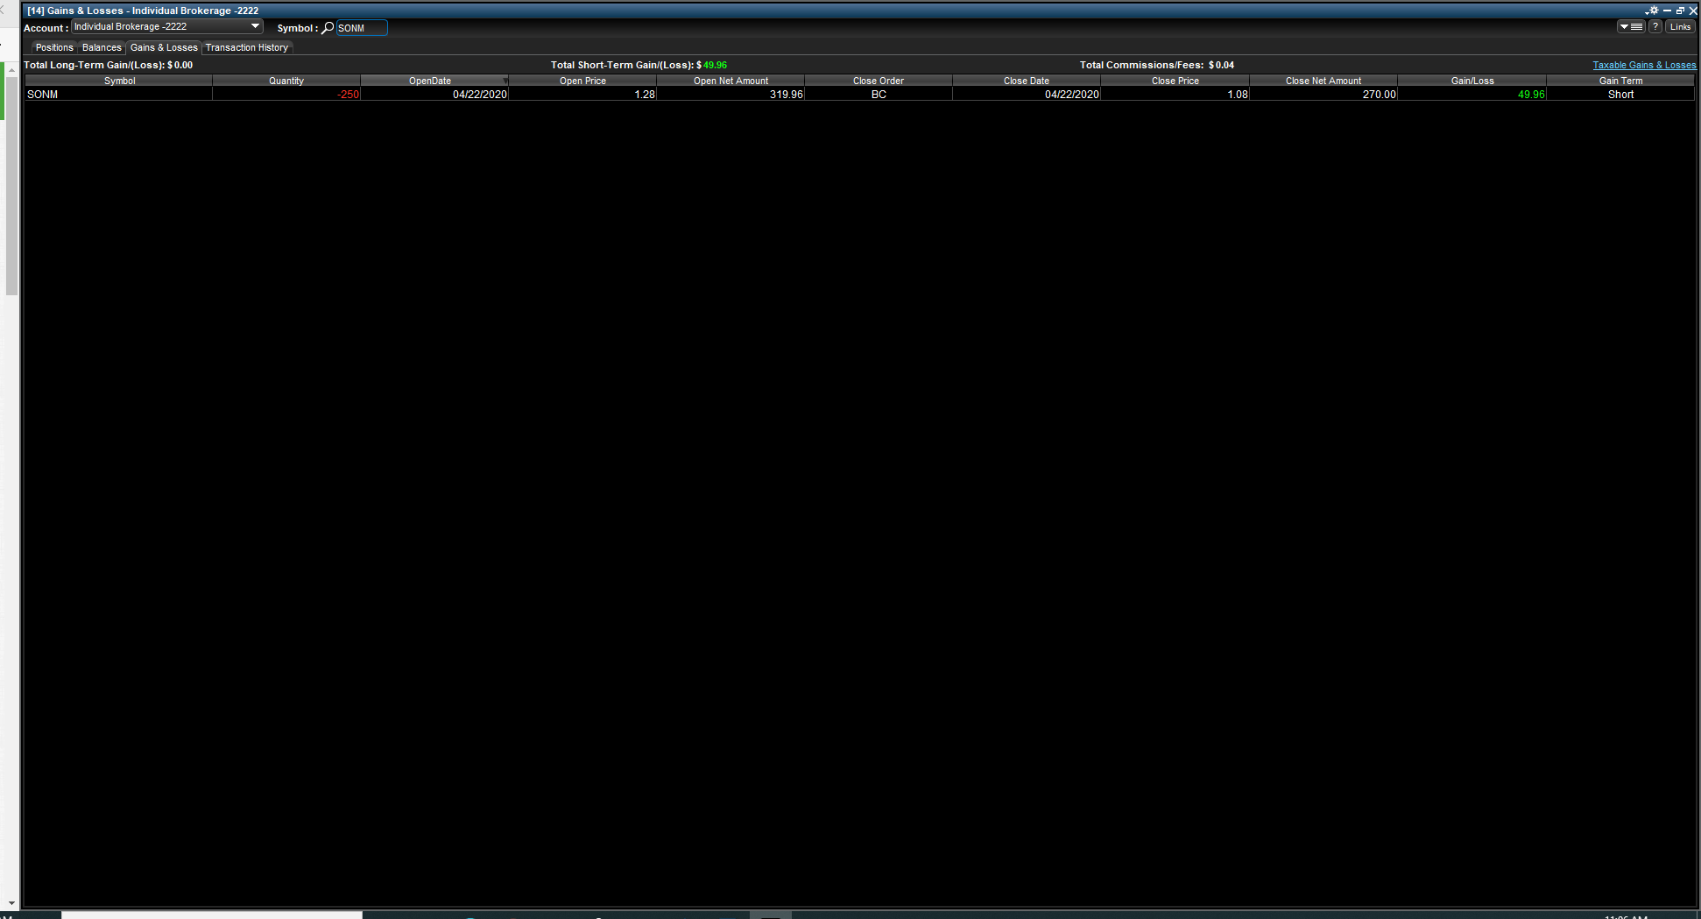Click the BC close order cell

pos(879,95)
